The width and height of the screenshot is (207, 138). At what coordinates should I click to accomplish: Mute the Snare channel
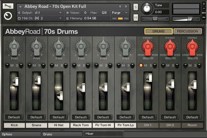[x=30, y=65]
